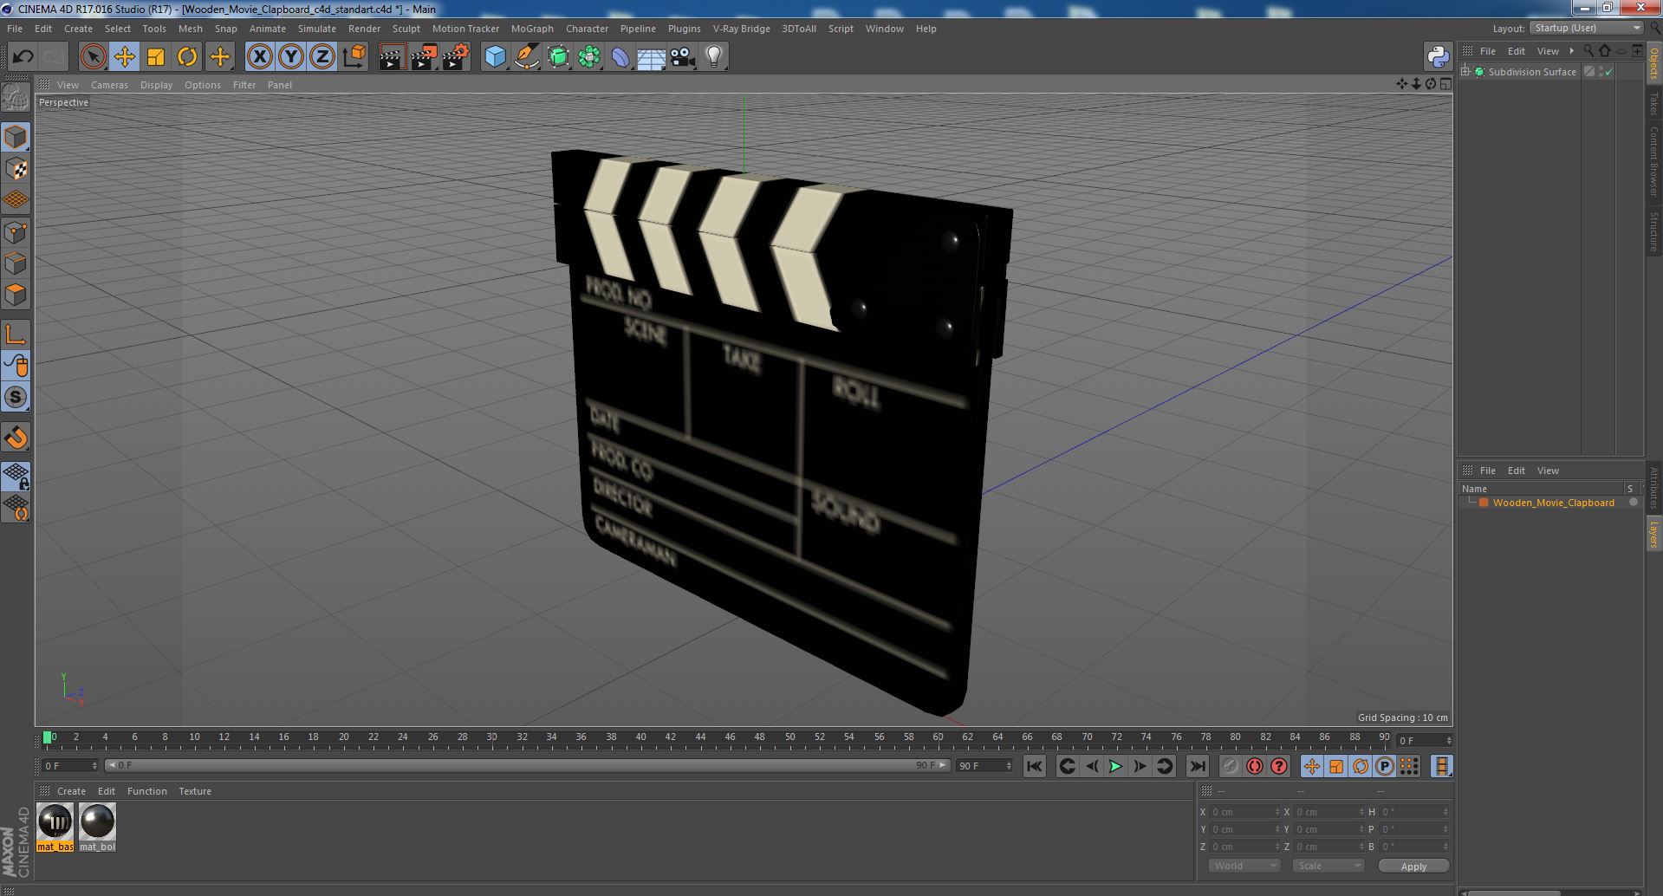The width and height of the screenshot is (1663, 896).
Task: Activate the Rotate tool
Action: (187, 57)
